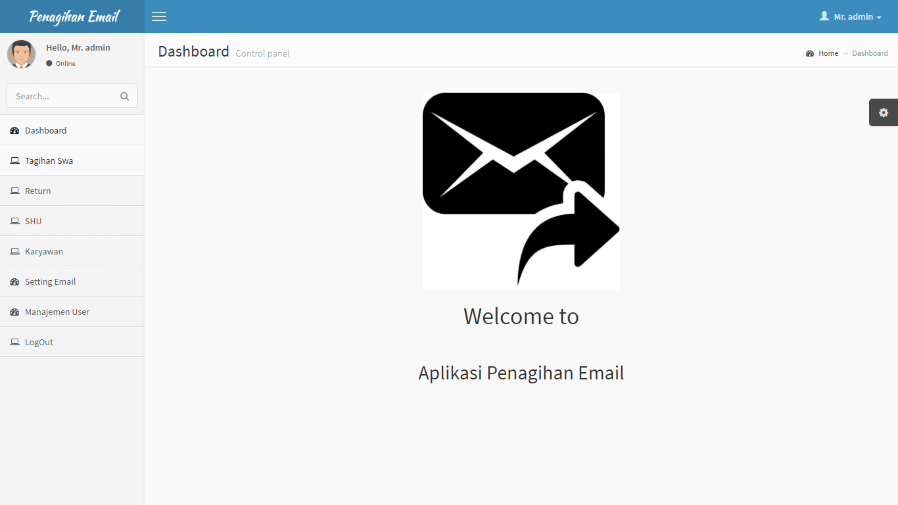Click the Manajemen User dashboard icon
The image size is (898, 505).
click(x=14, y=311)
